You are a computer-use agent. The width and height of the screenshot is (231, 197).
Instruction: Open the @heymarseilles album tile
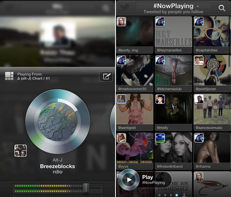click(x=173, y=35)
